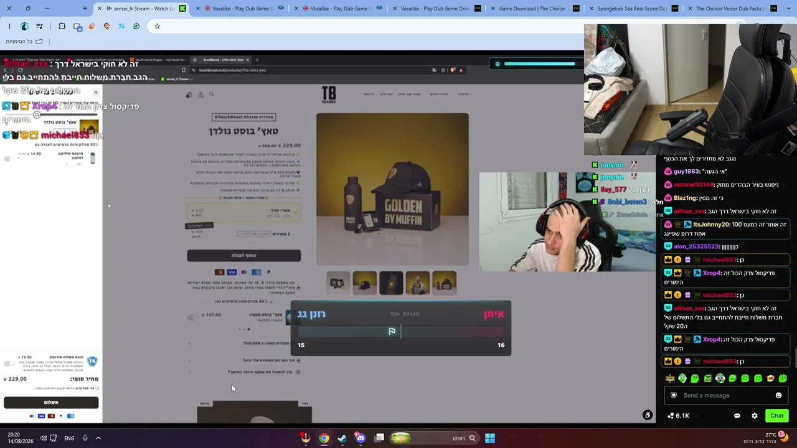Open Windows Start button on taskbar
Screen dimensions: 797x448
(490, 438)
